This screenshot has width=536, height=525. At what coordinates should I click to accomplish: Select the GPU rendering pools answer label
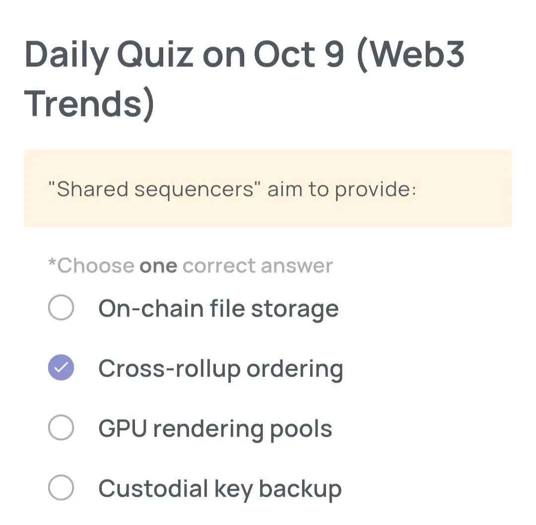[215, 427]
